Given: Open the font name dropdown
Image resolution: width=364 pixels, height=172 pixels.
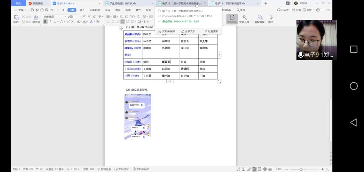Looking at the screenshot, I should point(65,17).
